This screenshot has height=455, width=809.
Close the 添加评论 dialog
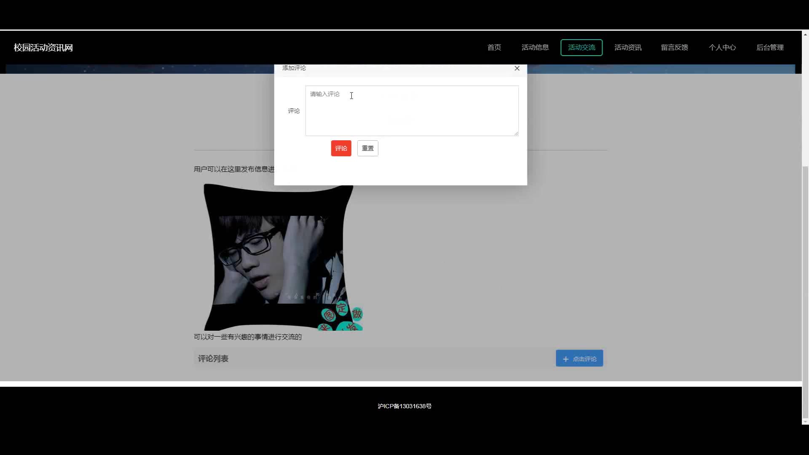coord(517,68)
